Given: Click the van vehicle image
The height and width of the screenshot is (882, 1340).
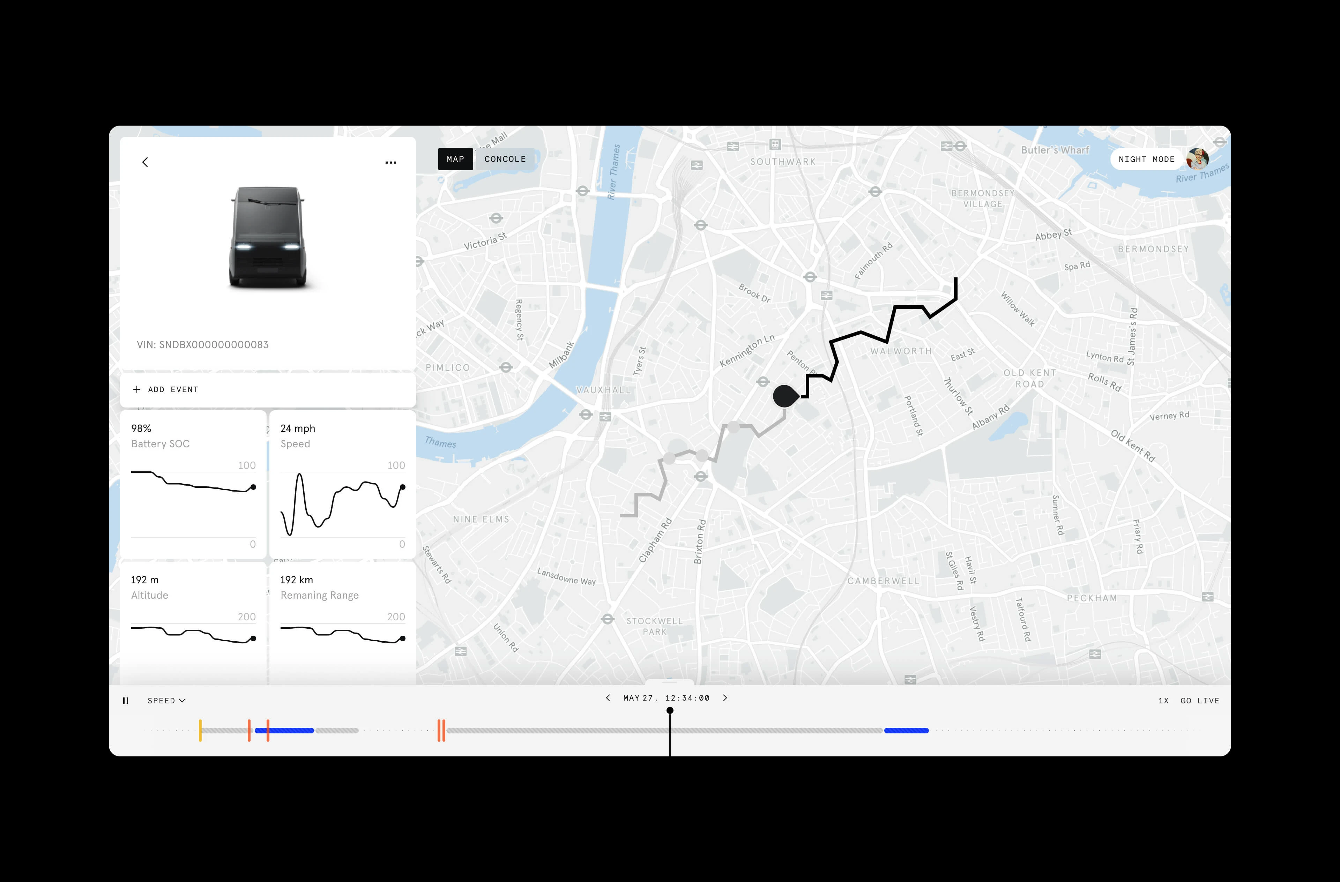Looking at the screenshot, I should pyautogui.click(x=268, y=238).
